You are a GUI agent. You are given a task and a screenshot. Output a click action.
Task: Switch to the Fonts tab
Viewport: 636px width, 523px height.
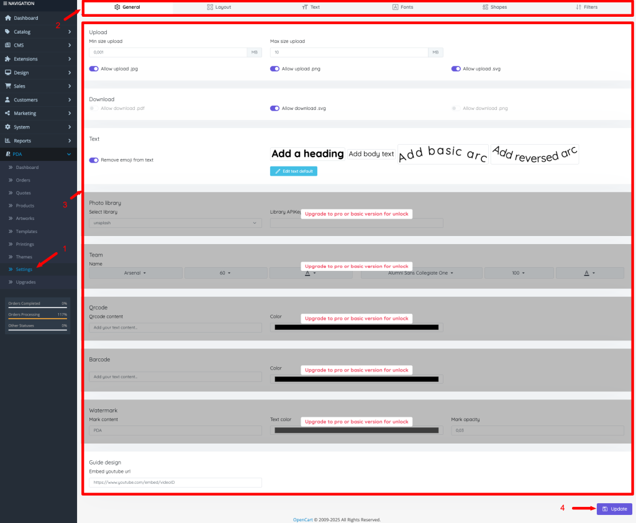pyautogui.click(x=402, y=7)
